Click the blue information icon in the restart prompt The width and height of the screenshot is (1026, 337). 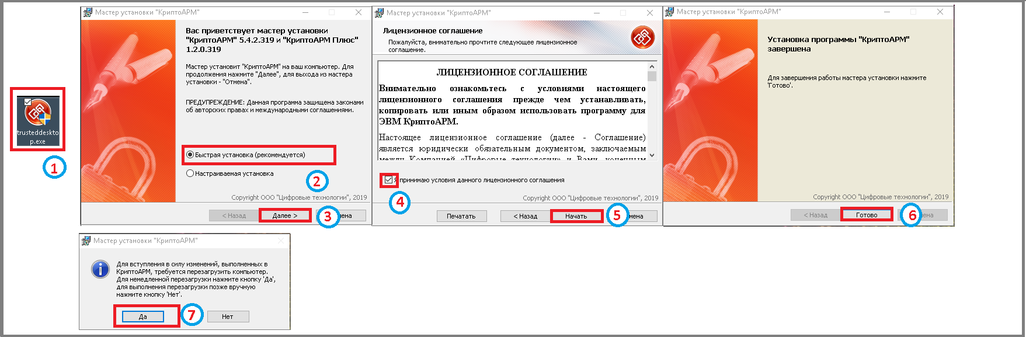point(100,269)
